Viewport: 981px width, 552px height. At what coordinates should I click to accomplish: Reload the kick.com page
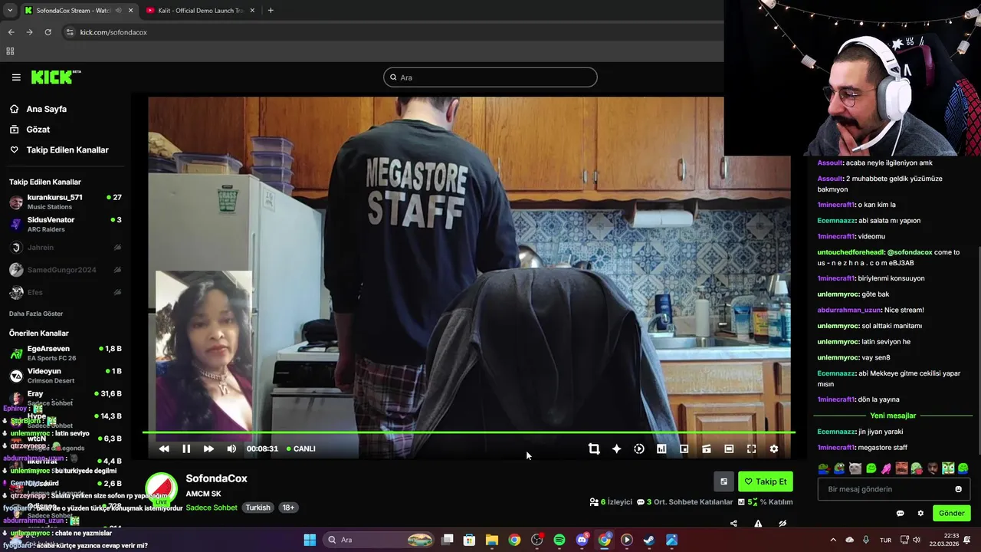48,32
